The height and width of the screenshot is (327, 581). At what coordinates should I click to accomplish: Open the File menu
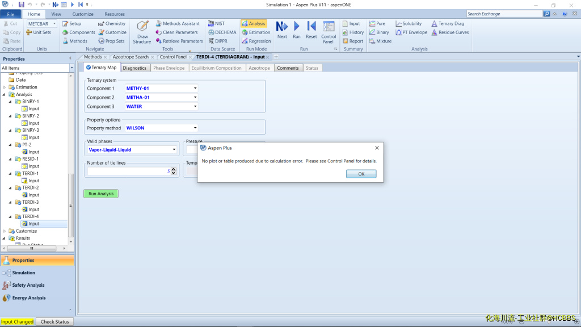tap(11, 14)
